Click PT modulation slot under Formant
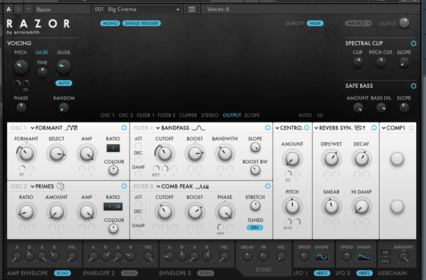Image resolution: width=426 pixels, height=280 pixels. [x=22, y=169]
